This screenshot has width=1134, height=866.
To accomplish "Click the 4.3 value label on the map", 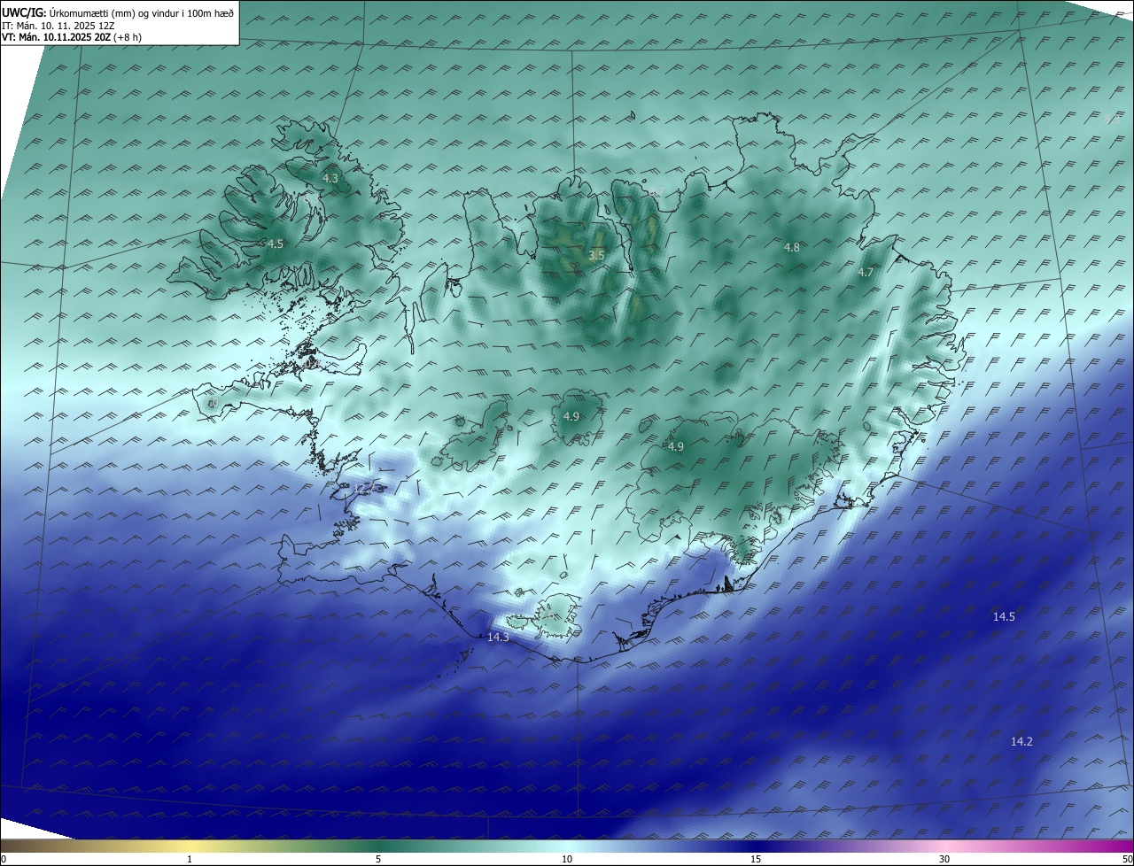I will pos(330,178).
